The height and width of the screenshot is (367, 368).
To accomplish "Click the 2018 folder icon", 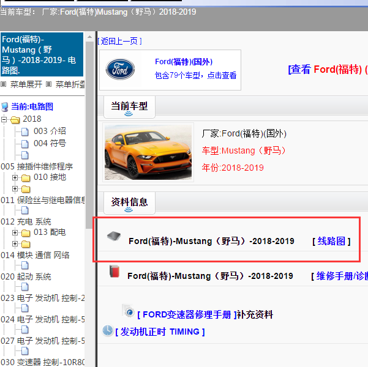I will (x=15, y=120).
